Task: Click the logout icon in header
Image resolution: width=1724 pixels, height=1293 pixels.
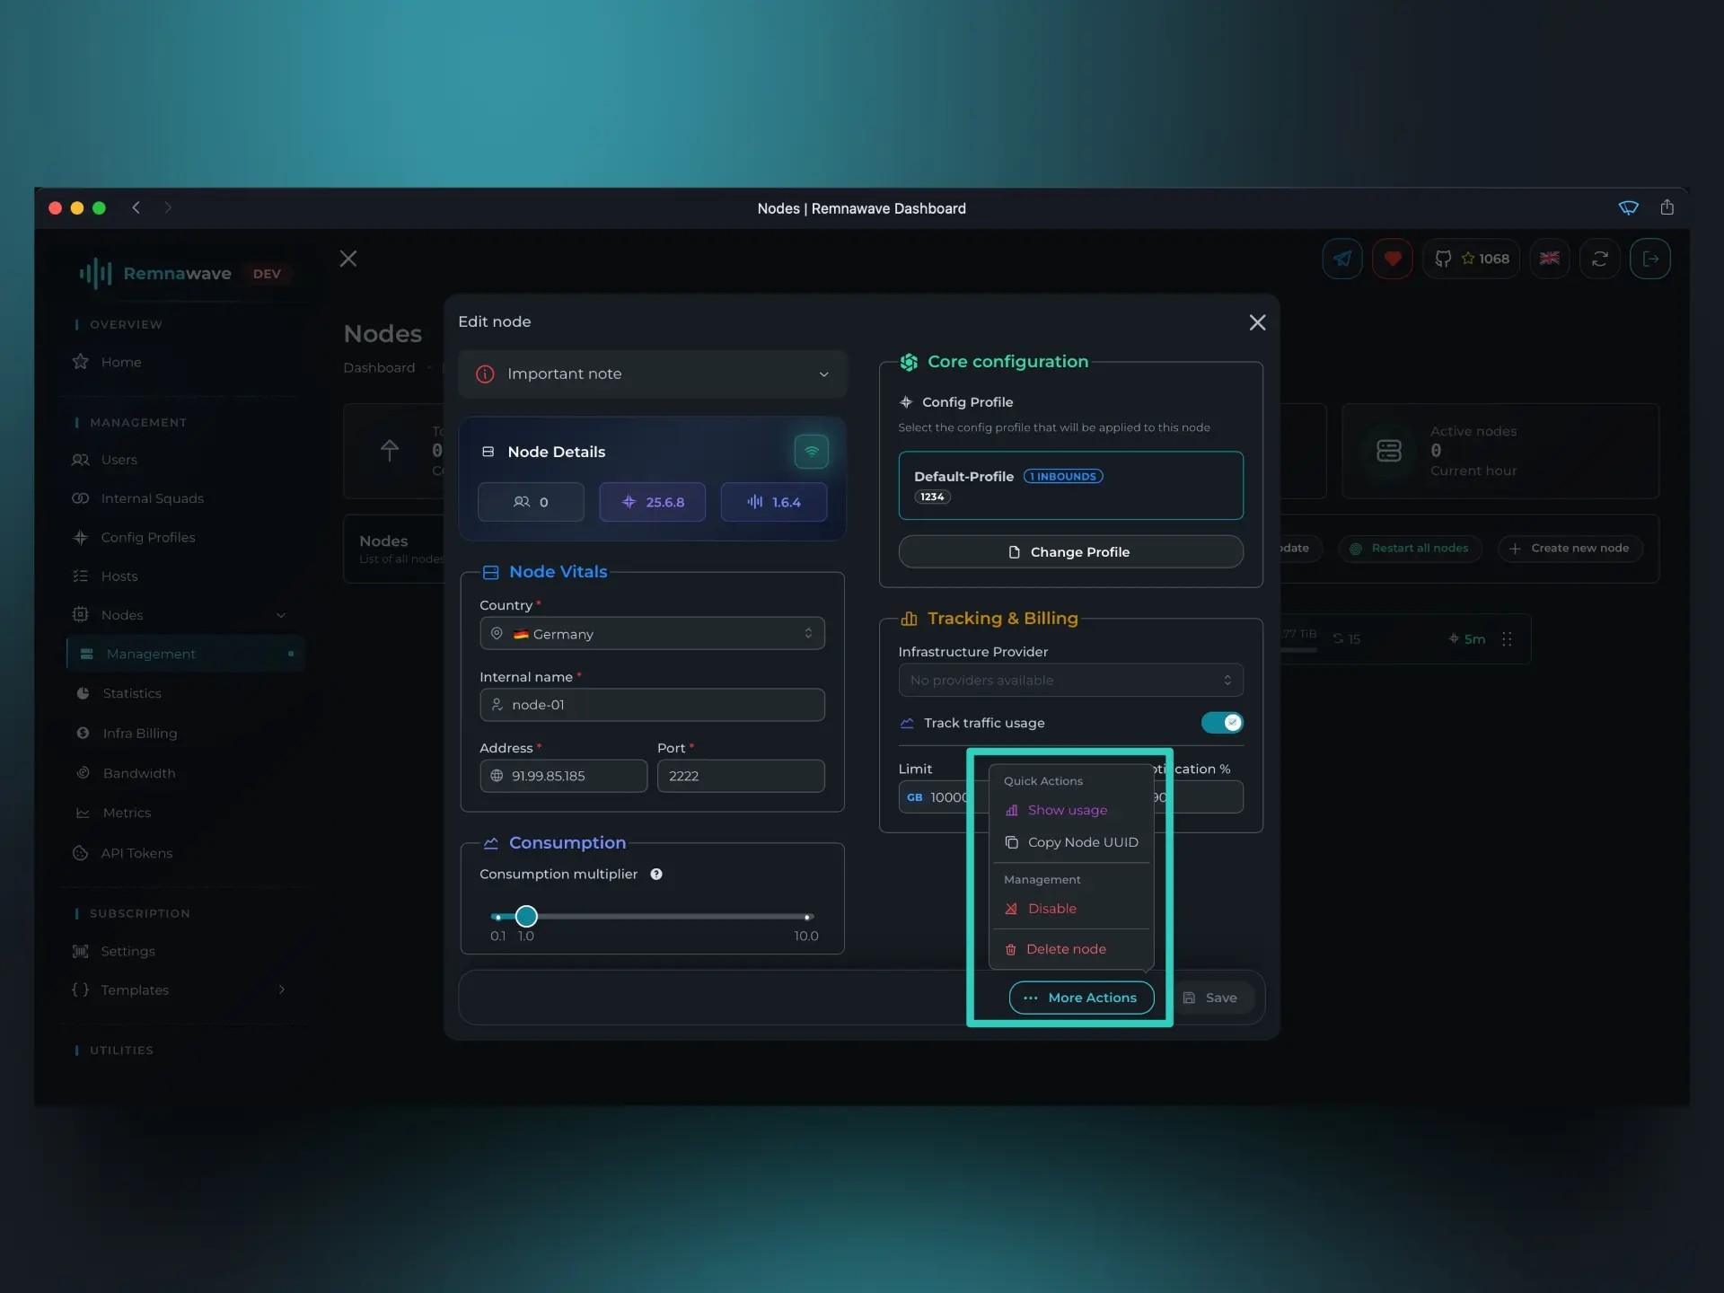Action: pos(1649,259)
